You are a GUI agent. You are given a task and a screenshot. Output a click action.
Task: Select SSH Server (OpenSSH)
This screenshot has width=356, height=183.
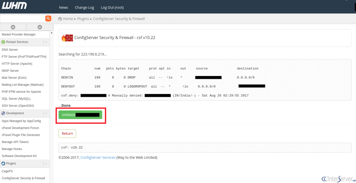17,106
